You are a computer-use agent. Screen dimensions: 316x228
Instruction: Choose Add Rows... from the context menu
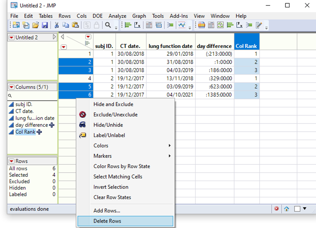(x=125, y=211)
